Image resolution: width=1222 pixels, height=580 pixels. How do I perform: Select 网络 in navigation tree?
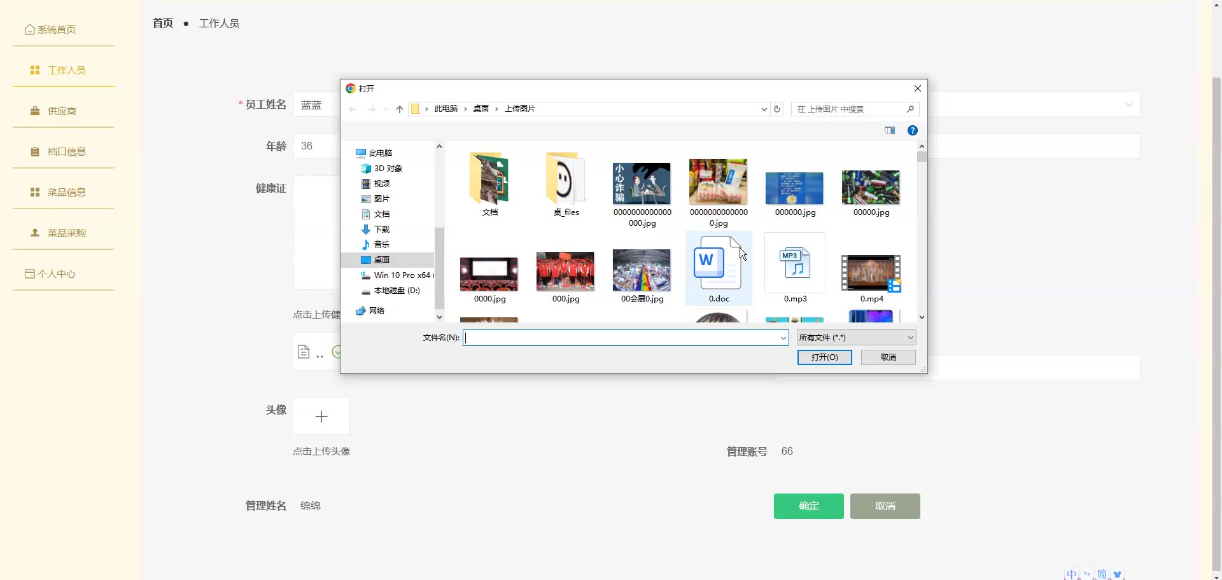tap(370, 311)
